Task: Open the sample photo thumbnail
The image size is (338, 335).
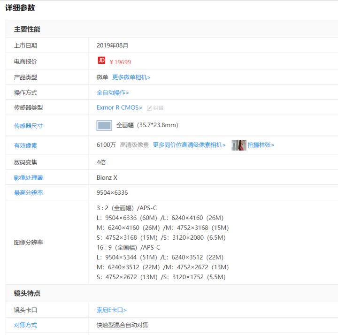Action: pyautogui.click(x=239, y=145)
